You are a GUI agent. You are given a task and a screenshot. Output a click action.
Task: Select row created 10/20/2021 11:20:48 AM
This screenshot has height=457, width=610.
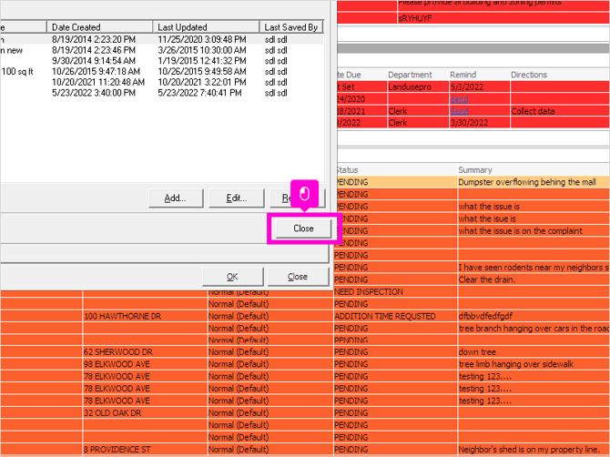(x=162, y=83)
